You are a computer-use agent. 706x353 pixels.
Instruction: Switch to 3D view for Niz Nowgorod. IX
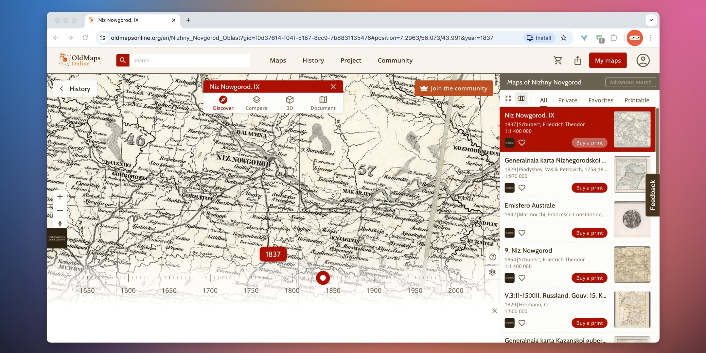(x=289, y=103)
